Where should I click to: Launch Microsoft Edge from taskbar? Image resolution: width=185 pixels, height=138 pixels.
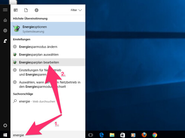point(101,135)
